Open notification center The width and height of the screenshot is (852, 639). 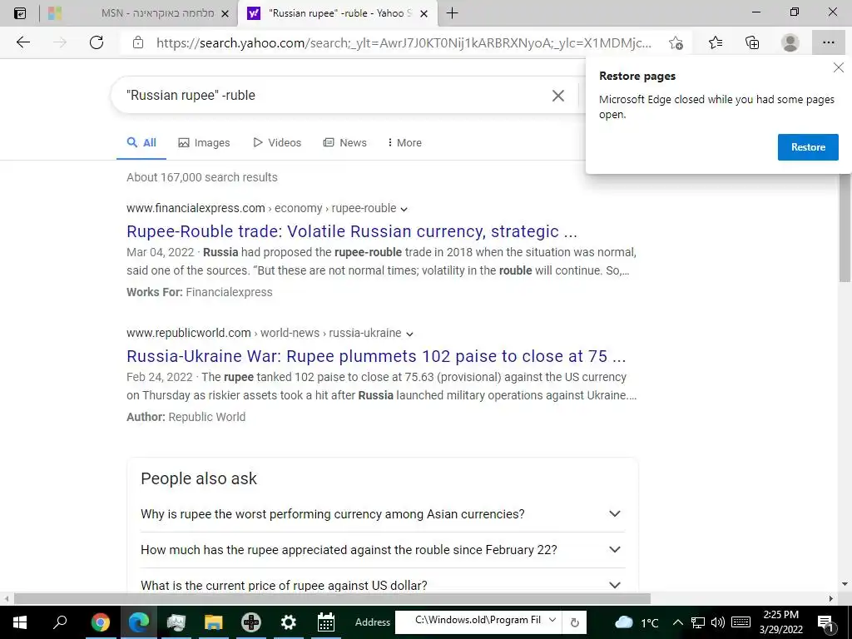pyautogui.click(x=826, y=622)
